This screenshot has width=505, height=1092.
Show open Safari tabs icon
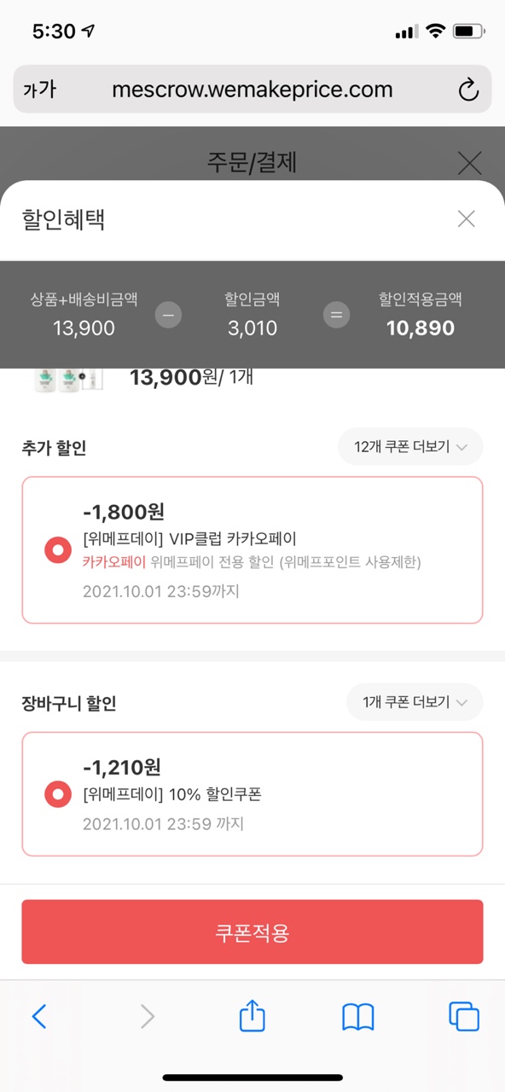(464, 1016)
